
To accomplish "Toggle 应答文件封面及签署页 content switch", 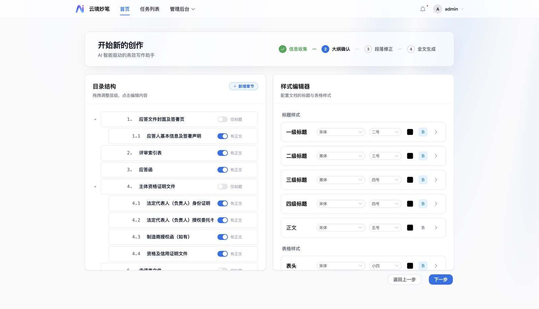I will pyautogui.click(x=222, y=119).
